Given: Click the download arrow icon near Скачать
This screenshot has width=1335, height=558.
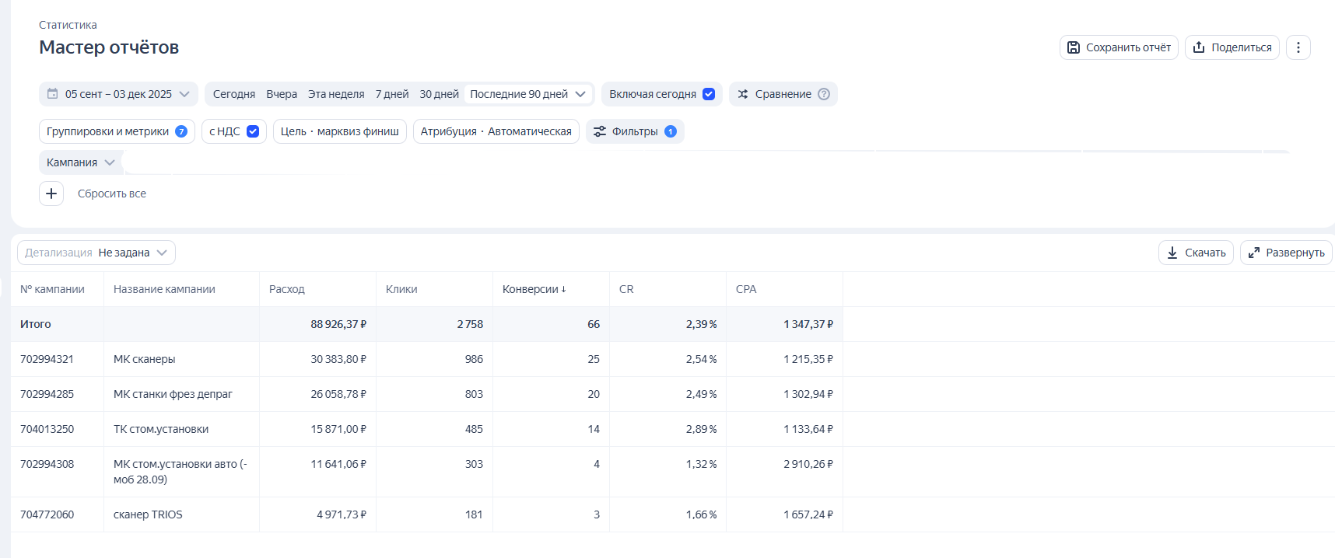Looking at the screenshot, I should 1172,253.
